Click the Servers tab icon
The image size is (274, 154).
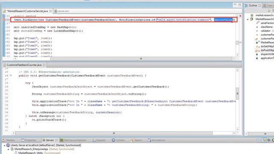click(44, 140)
